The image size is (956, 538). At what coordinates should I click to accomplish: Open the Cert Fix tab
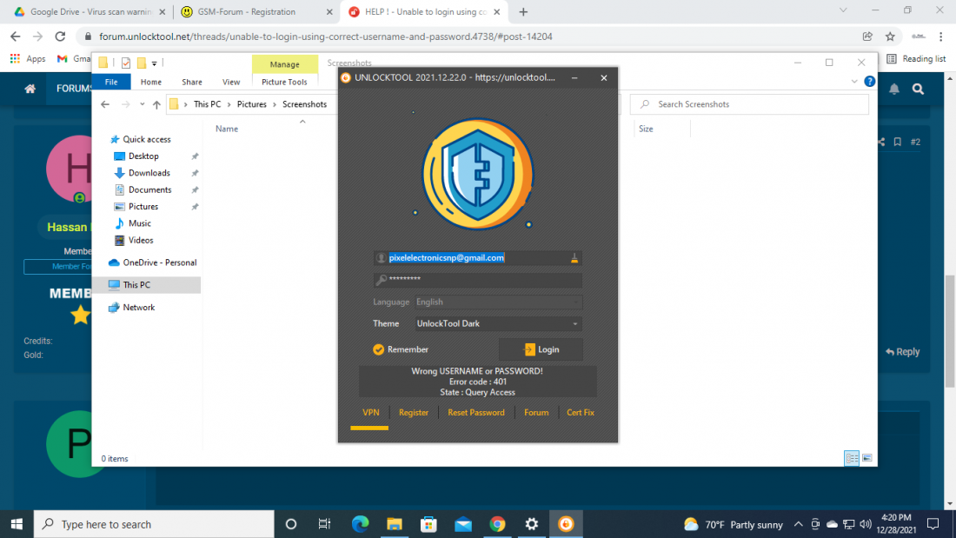pos(581,413)
